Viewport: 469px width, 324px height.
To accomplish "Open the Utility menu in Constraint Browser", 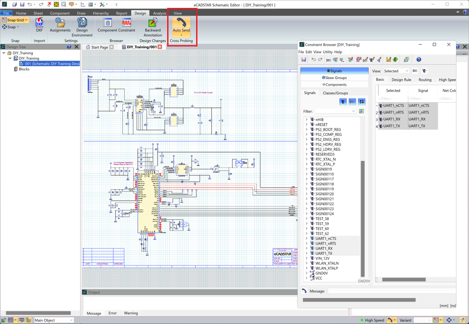I will pyautogui.click(x=328, y=52).
